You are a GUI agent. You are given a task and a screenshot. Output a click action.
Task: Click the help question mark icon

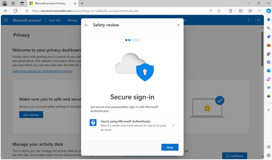(248, 20)
